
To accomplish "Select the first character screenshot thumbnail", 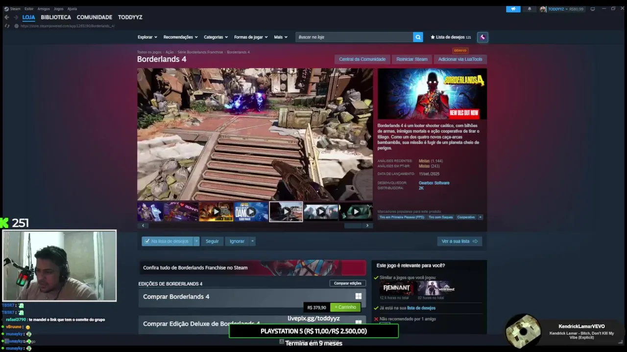I will click(x=149, y=212).
